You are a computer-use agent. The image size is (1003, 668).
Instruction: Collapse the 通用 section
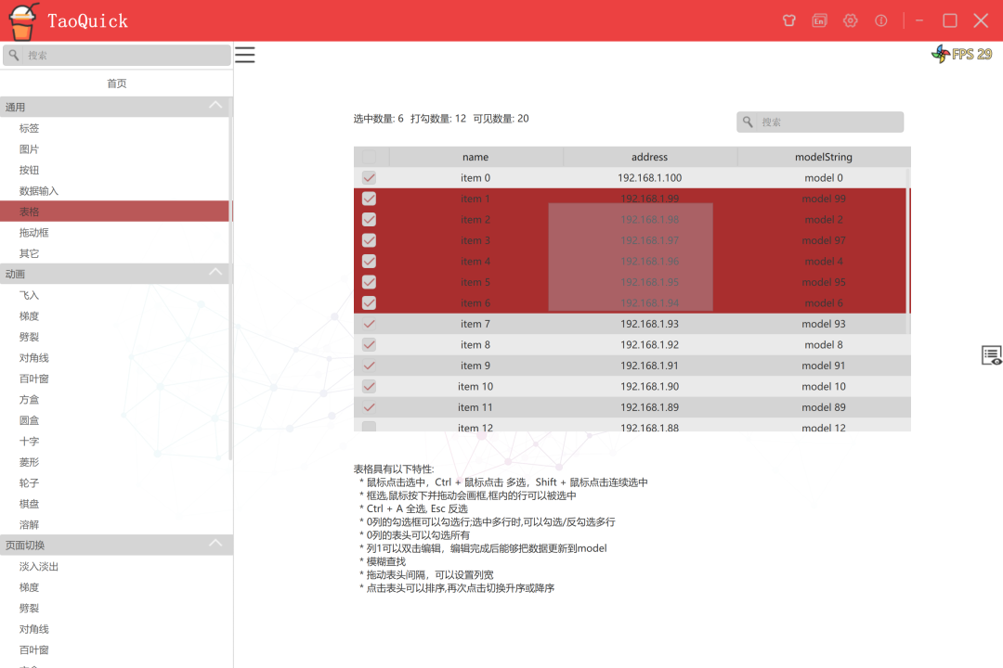(215, 106)
